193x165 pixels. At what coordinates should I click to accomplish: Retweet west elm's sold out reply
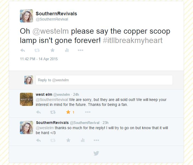tap(53, 112)
